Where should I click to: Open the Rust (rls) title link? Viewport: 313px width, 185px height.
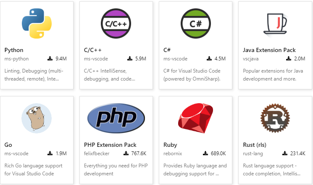(255, 145)
